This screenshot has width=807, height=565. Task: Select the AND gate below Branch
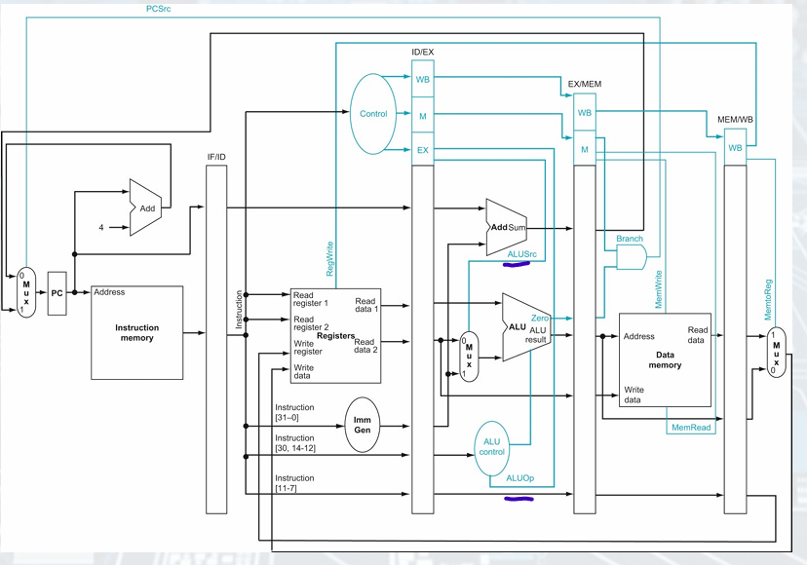(632, 256)
